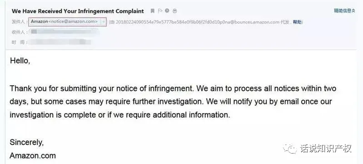Click the email subject title
The image size is (363, 164).
[x=78, y=11]
